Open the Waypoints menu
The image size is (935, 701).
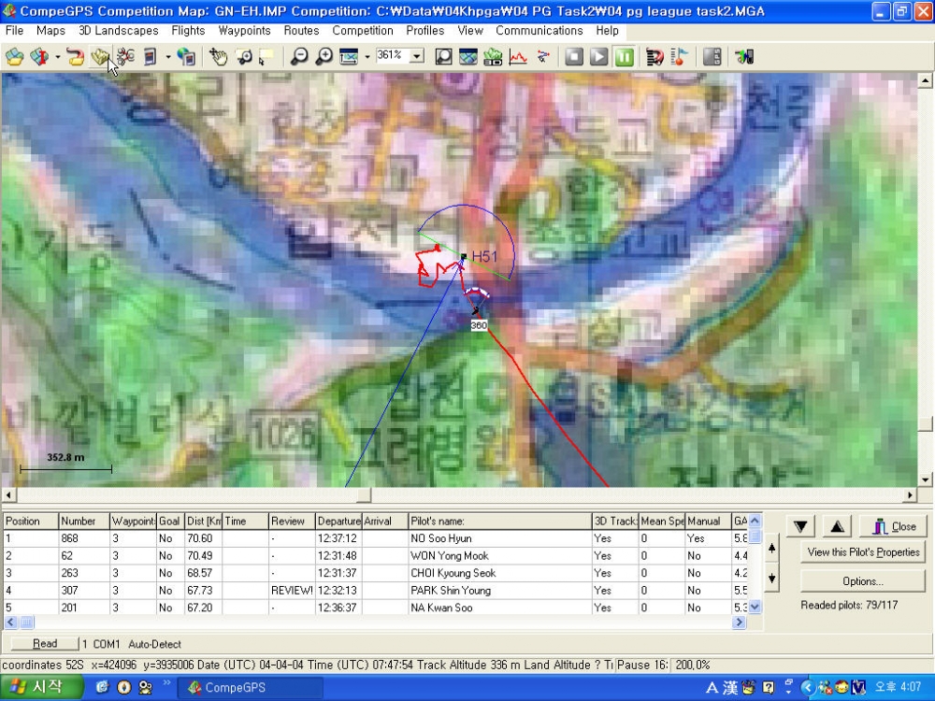(244, 31)
